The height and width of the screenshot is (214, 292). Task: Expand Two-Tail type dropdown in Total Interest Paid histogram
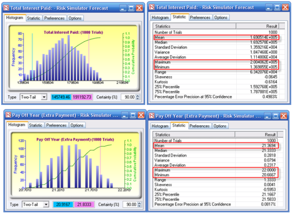(44, 97)
